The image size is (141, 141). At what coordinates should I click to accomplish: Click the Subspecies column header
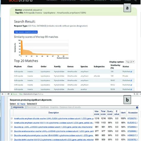[99, 67]
